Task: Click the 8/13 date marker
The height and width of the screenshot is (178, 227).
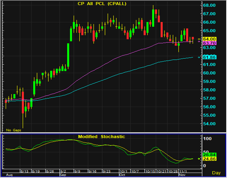Action: pyautogui.click(x=24, y=171)
